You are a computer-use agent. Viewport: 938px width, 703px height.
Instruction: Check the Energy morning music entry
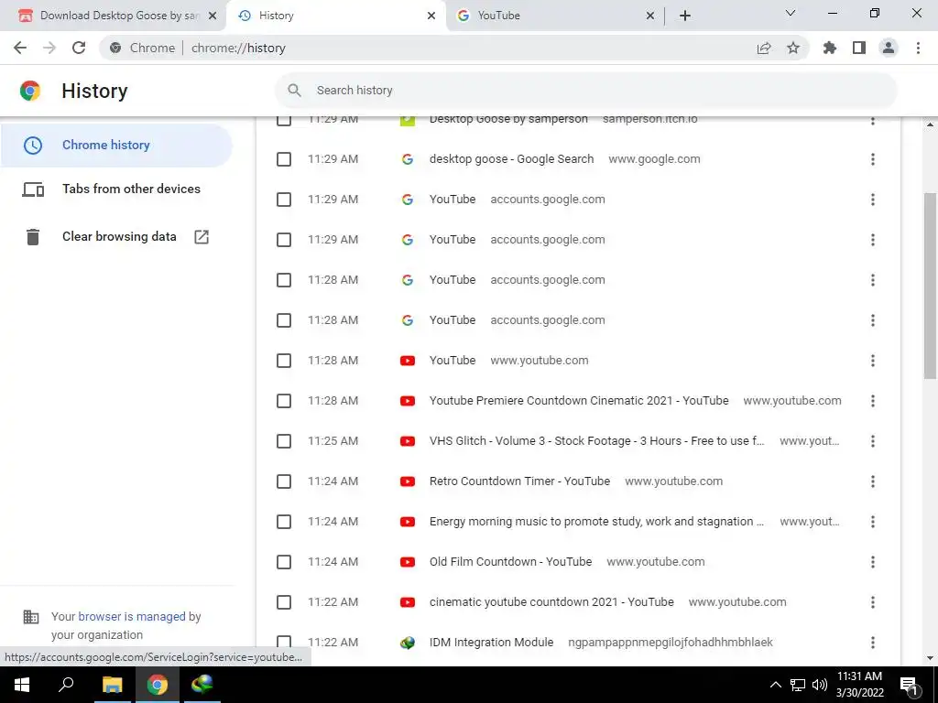(284, 522)
